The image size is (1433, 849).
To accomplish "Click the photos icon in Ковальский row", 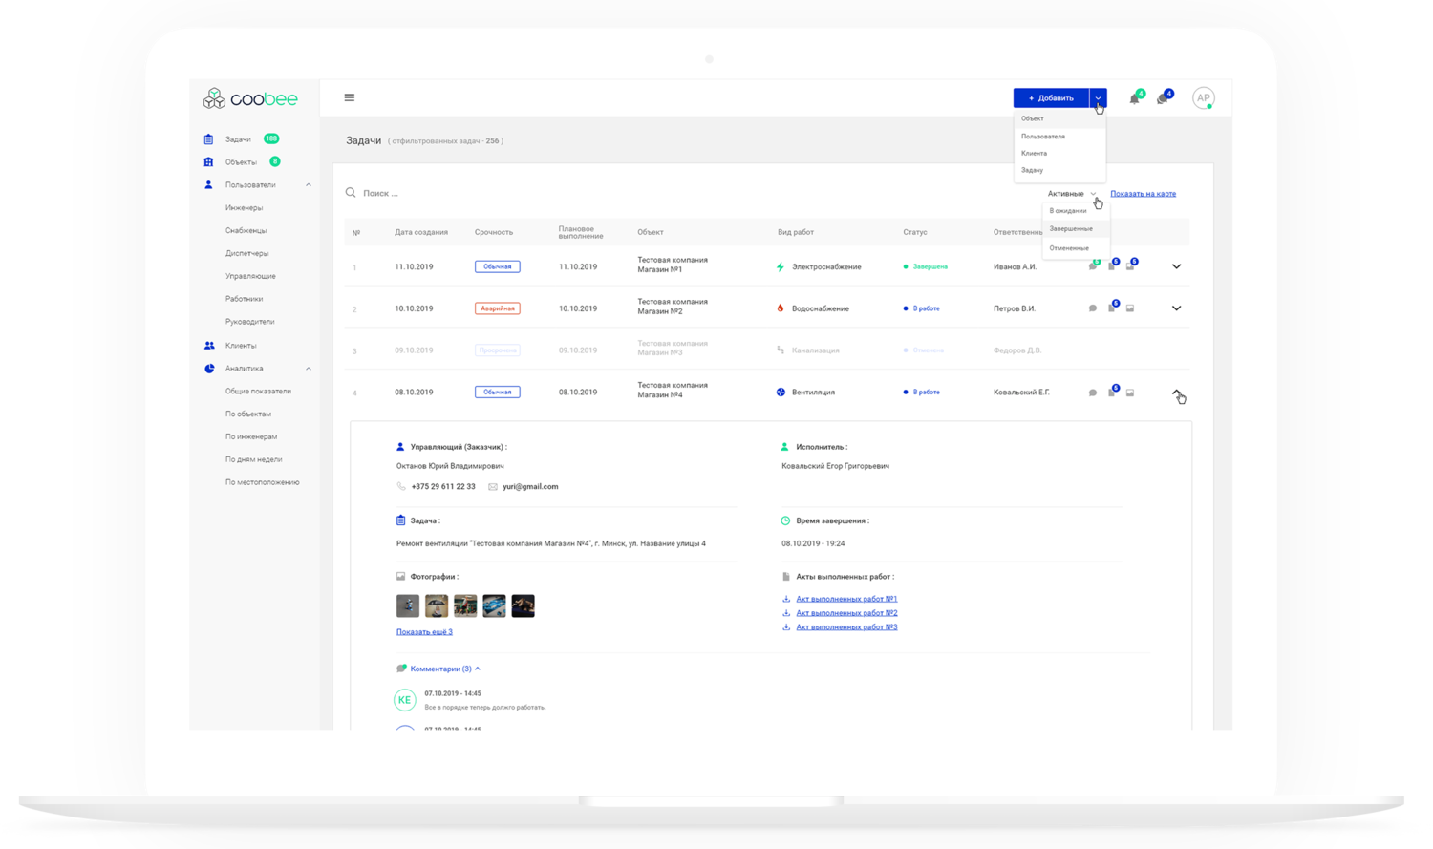I will [1130, 393].
